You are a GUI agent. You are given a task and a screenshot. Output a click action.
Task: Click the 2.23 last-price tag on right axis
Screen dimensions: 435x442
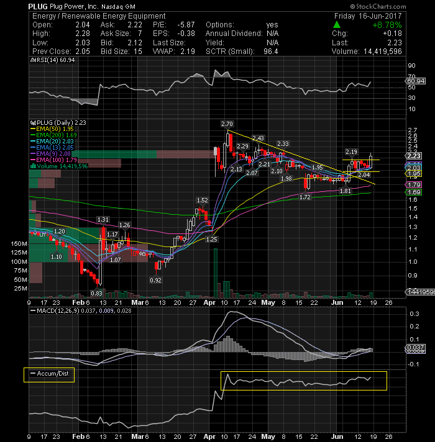(413, 156)
